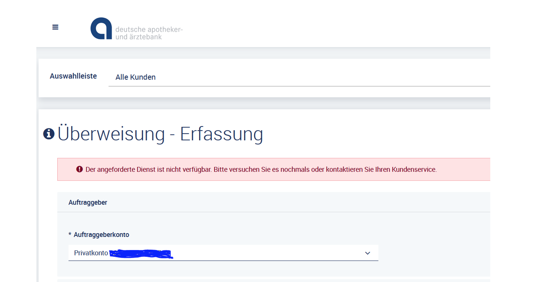This screenshot has height=282, width=557.
Task: Click the blue redacted account number
Action: tap(141, 253)
